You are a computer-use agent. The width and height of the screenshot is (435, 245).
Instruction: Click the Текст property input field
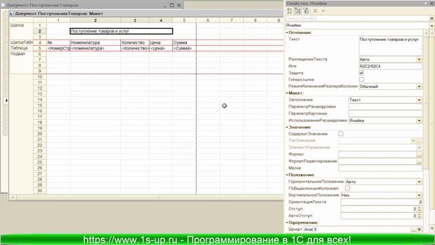point(390,46)
